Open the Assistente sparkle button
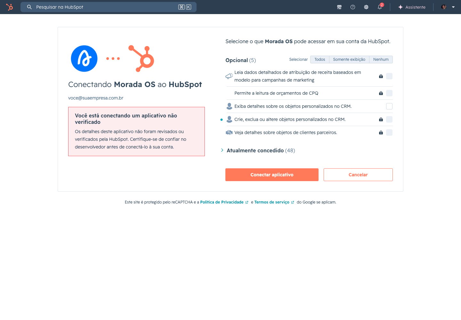 pos(412,7)
